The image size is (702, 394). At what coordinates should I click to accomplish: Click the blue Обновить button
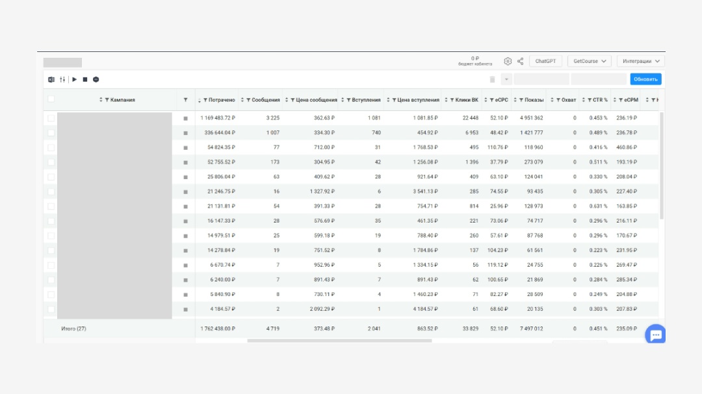(645, 79)
